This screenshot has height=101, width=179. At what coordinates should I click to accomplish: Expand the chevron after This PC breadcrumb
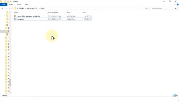click(x=26, y=8)
